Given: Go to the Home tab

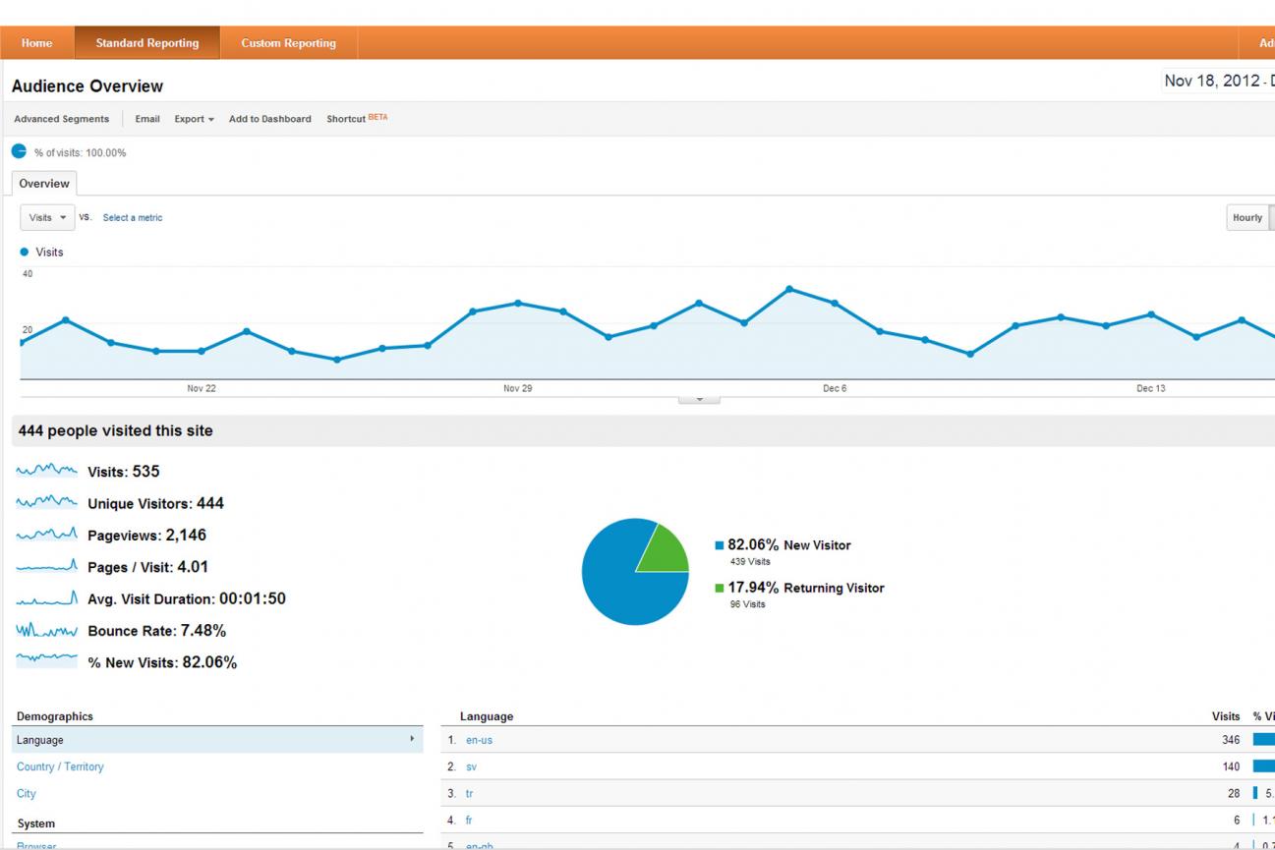Looking at the screenshot, I should 37,43.
